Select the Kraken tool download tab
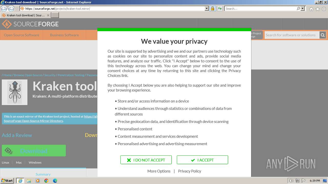 (26, 15)
